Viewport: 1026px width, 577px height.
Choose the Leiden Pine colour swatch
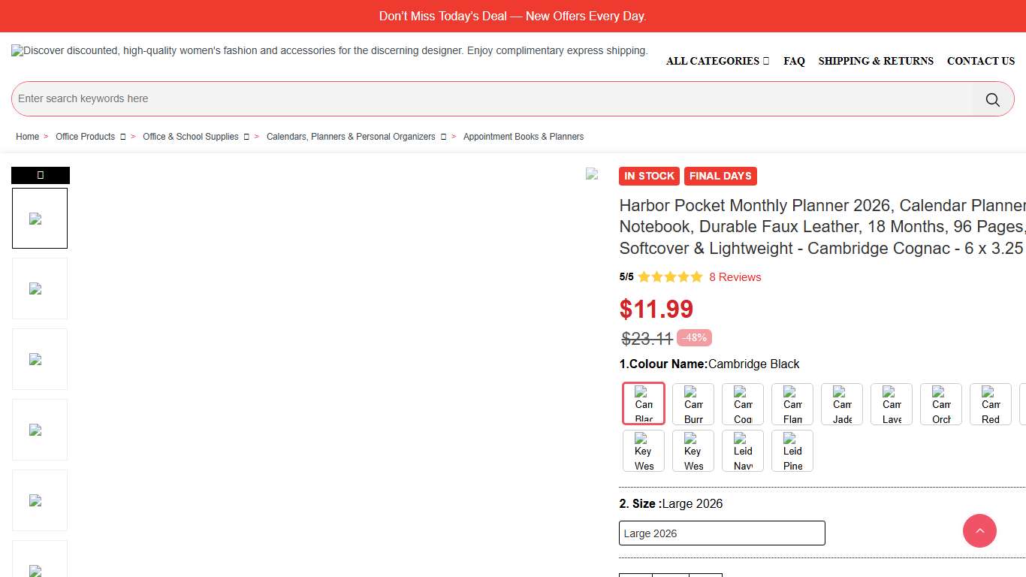[x=792, y=451]
